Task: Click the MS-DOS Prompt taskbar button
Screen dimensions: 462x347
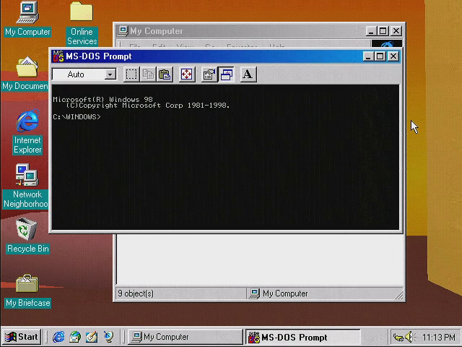Action: coord(303,337)
